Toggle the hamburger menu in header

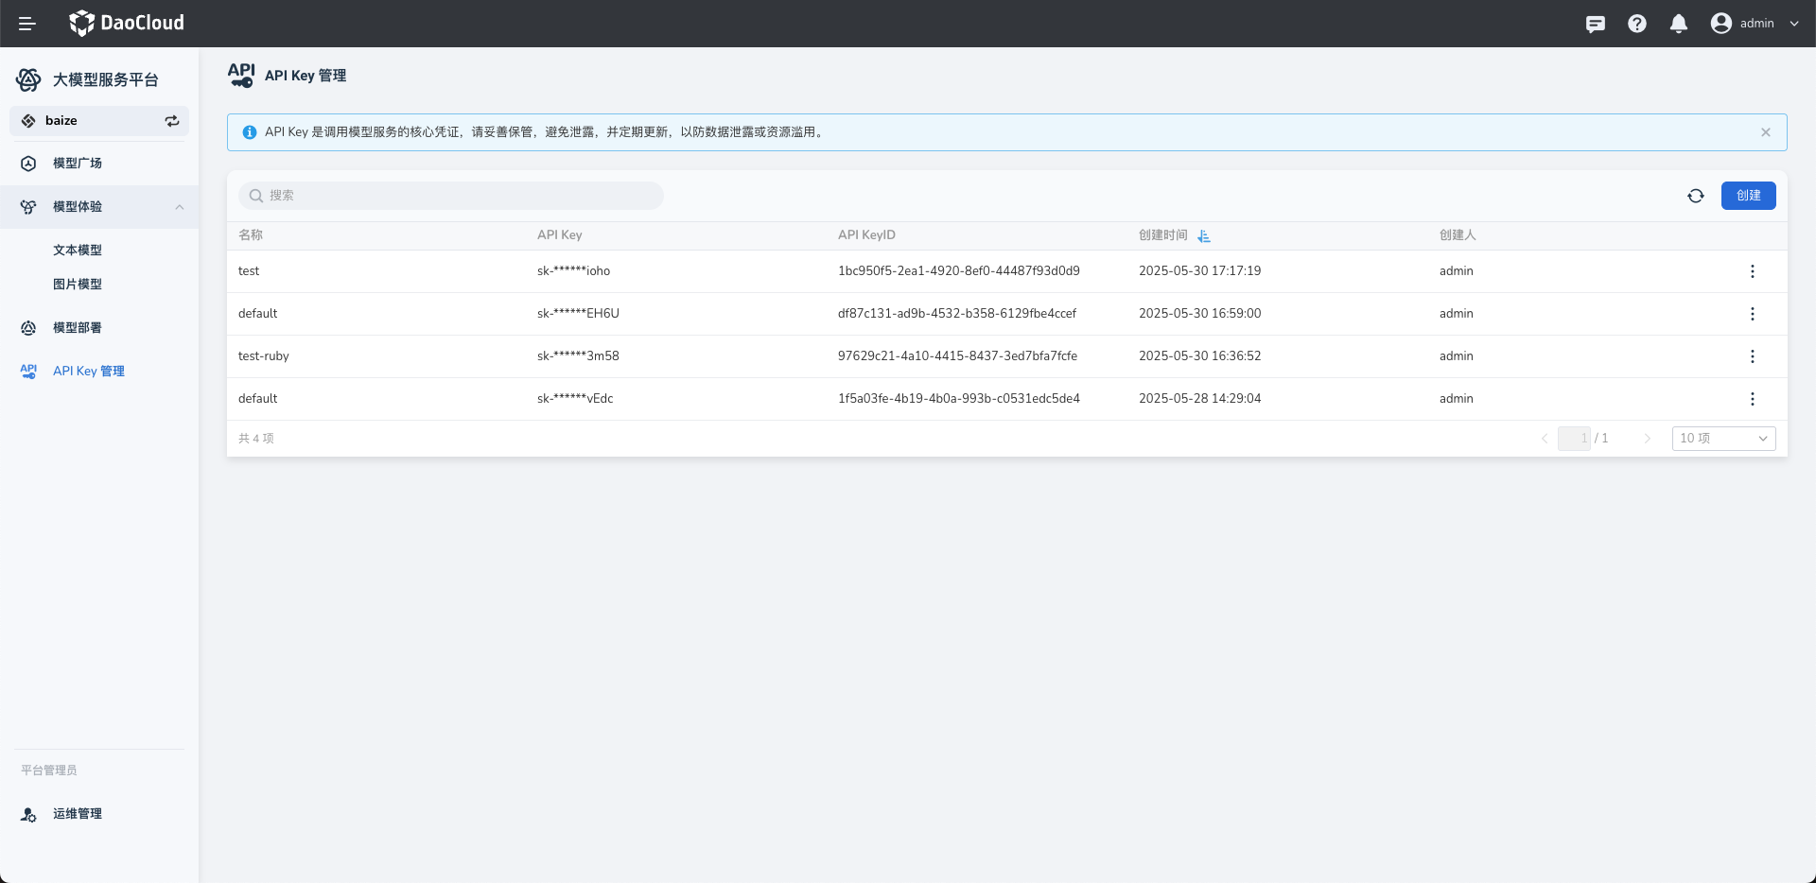(27, 24)
